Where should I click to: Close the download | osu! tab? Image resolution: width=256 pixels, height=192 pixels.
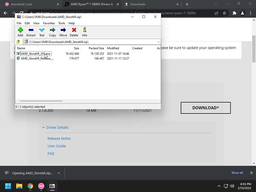click(x=58, y=4)
